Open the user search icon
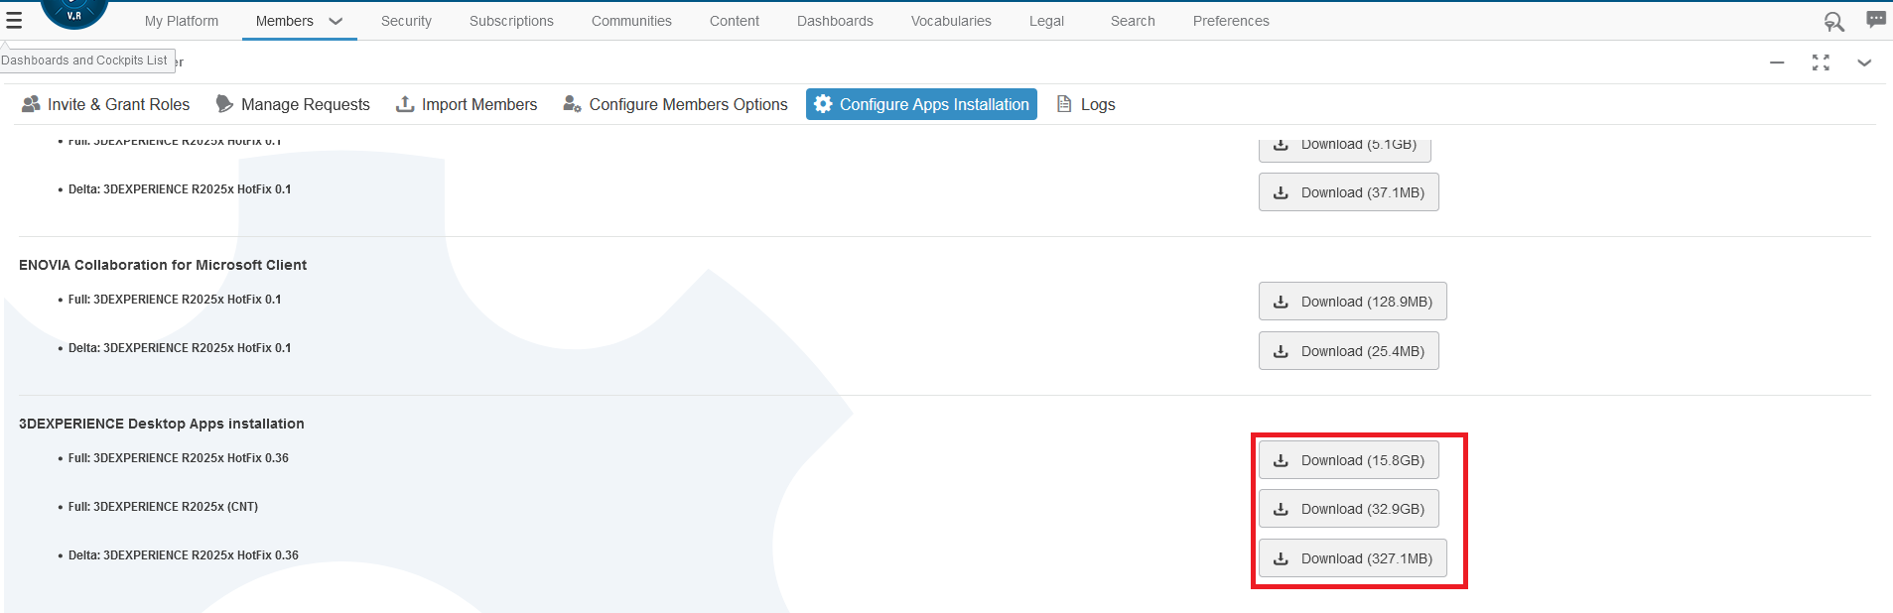This screenshot has height=613, width=1893. tap(1833, 21)
